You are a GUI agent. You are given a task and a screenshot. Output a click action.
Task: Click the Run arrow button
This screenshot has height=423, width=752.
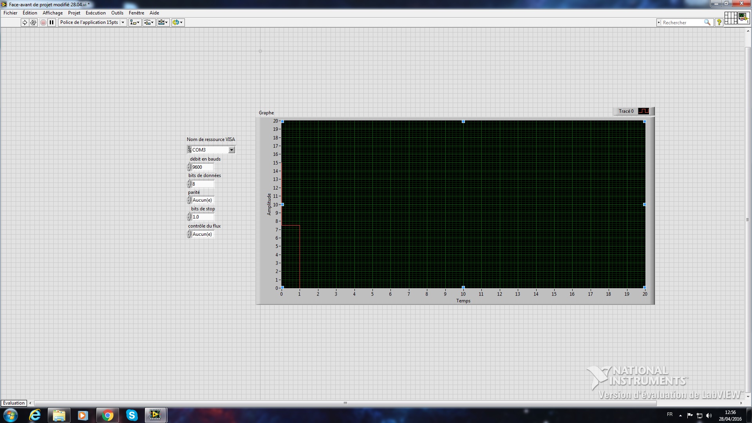pyautogui.click(x=25, y=22)
